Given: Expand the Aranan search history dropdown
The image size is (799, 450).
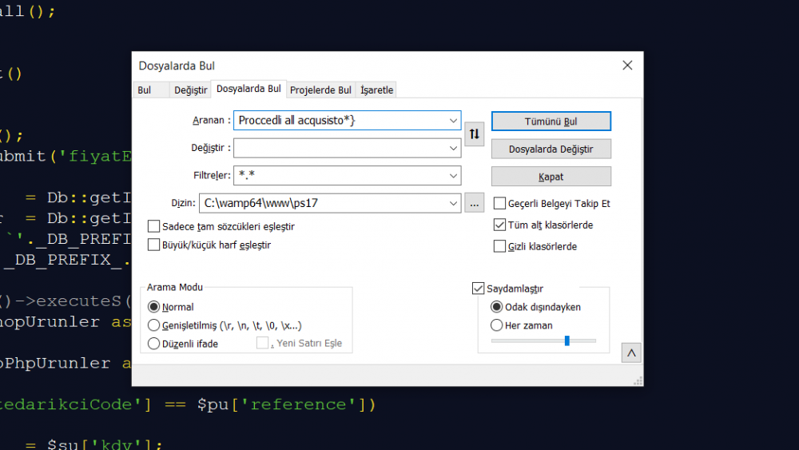Looking at the screenshot, I should point(453,120).
